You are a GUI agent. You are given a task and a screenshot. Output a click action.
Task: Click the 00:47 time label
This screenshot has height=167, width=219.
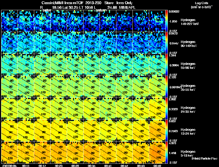pyautogui.click(x=124, y=166)
